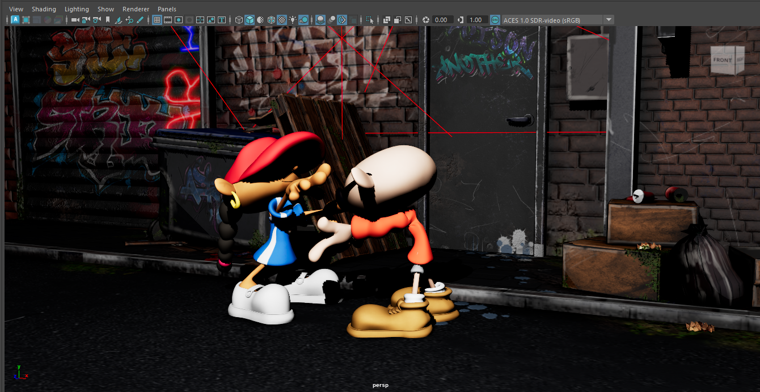
Task: Toggle the Lock Camera icon
Action: click(86, 20)
